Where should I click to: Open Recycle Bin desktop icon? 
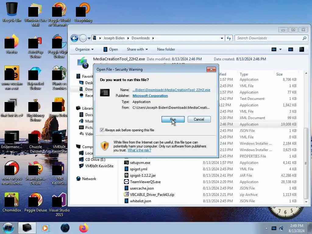point(12,11)
